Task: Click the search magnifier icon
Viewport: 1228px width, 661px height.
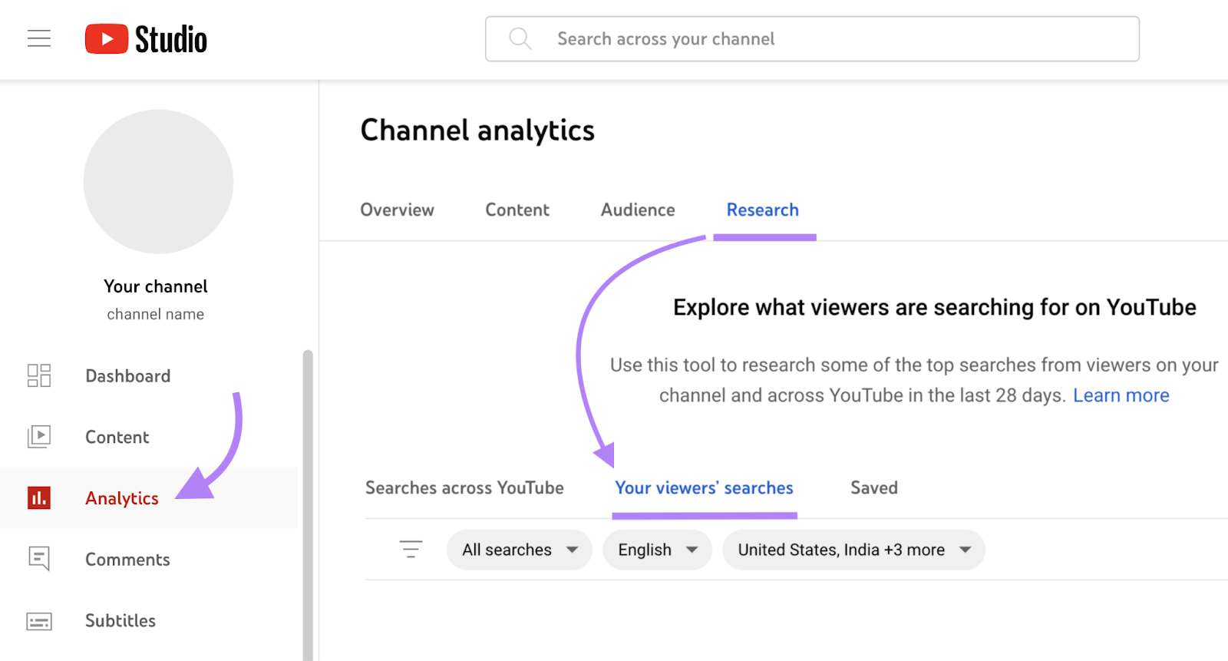Action: coord(520,38)
